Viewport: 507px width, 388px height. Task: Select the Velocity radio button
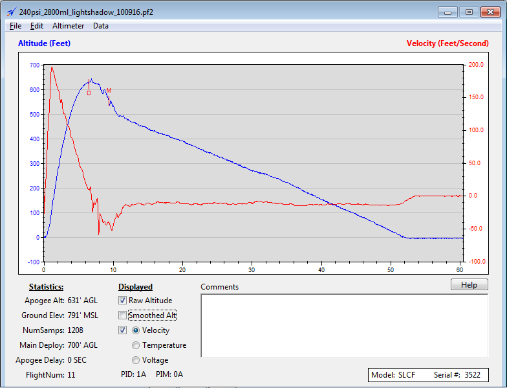(x=136, y=330)
